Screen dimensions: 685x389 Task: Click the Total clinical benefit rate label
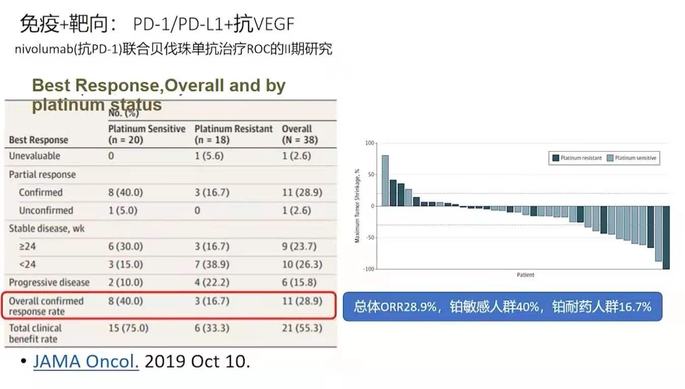click(35, 334)
